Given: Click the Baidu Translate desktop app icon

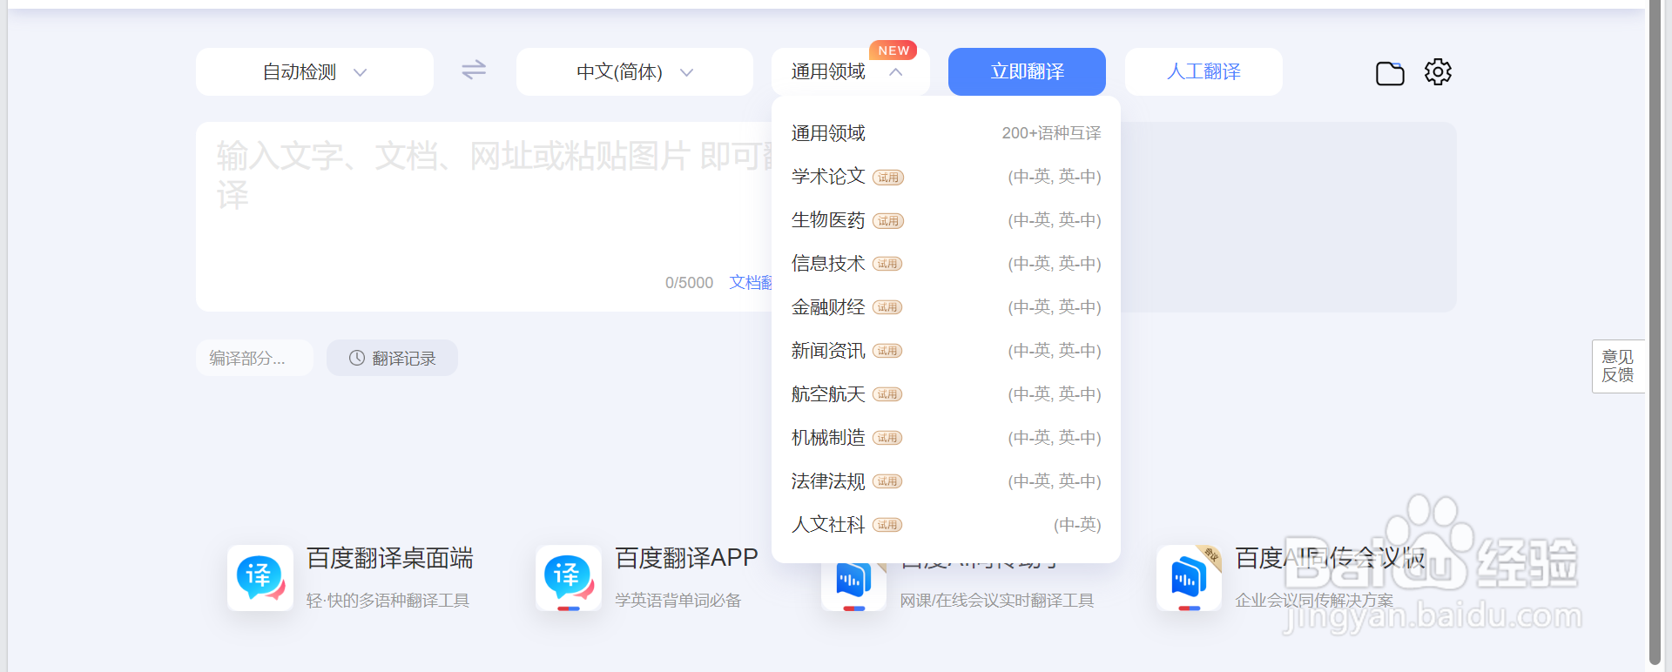Looking at the screenshot, I should (260, 578).
